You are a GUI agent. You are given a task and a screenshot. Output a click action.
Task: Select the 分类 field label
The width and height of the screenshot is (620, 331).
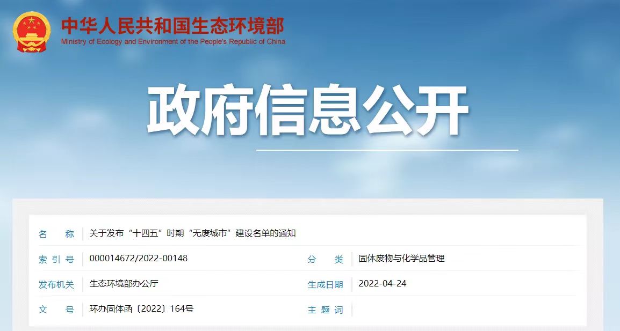click(325, 259)
